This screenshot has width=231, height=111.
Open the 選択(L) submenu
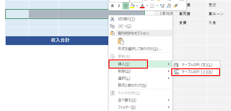(x=140, y=78)
